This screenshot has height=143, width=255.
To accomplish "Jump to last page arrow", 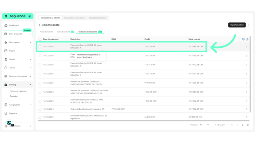I will [x=248, y=125].
